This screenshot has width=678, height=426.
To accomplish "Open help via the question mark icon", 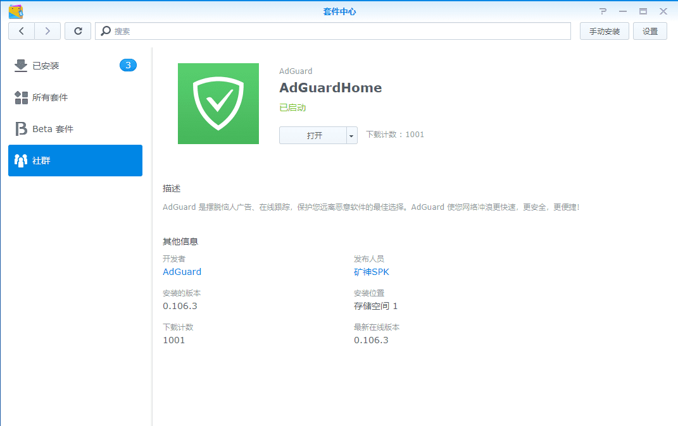I will [x=603, y=11].
